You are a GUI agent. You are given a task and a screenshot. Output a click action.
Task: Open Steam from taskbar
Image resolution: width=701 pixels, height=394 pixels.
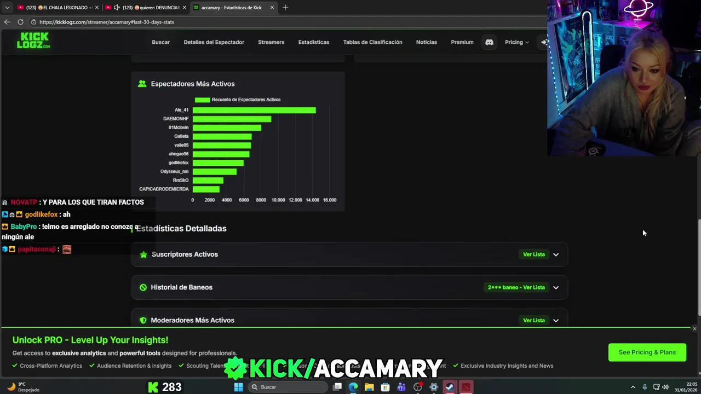coord(450,387)
